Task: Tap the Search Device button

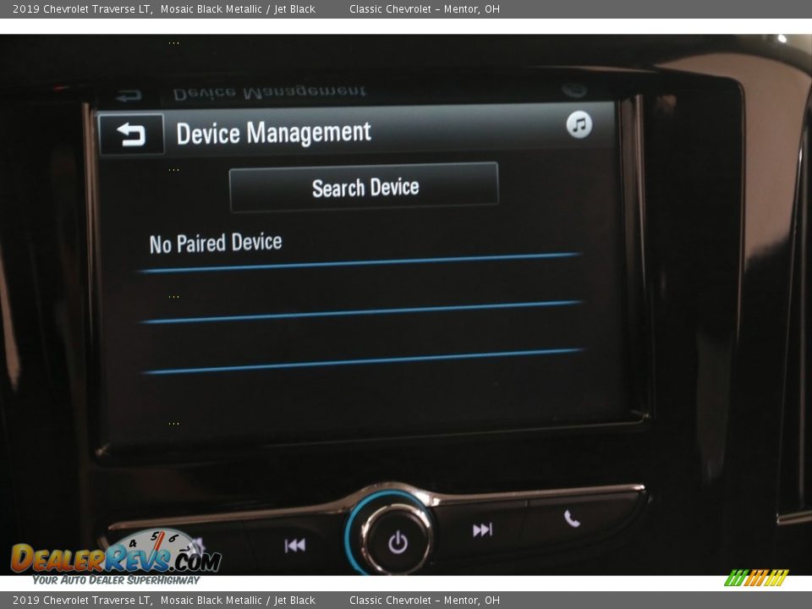Action: pyautogui.click(x=364, y=187)
